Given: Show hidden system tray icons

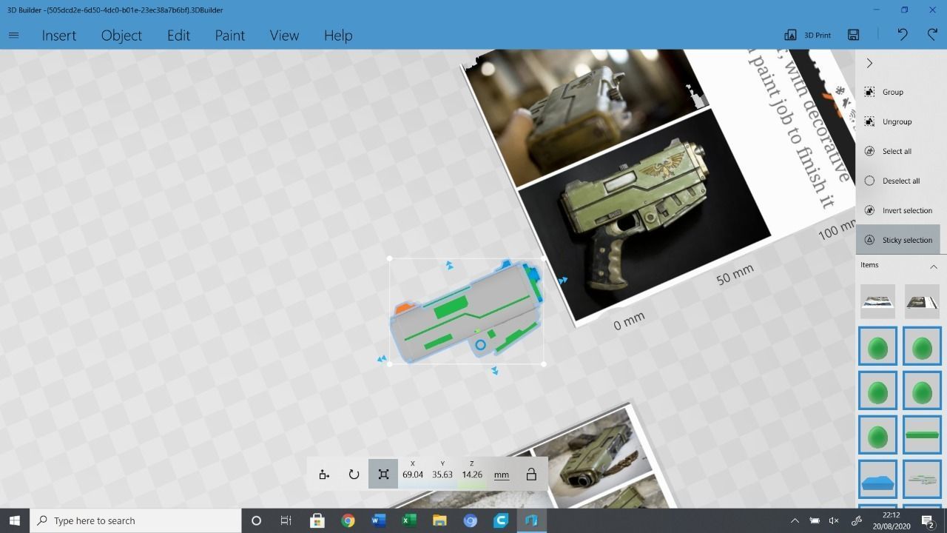Looking at the screenshot, I should tap(795, 520).
